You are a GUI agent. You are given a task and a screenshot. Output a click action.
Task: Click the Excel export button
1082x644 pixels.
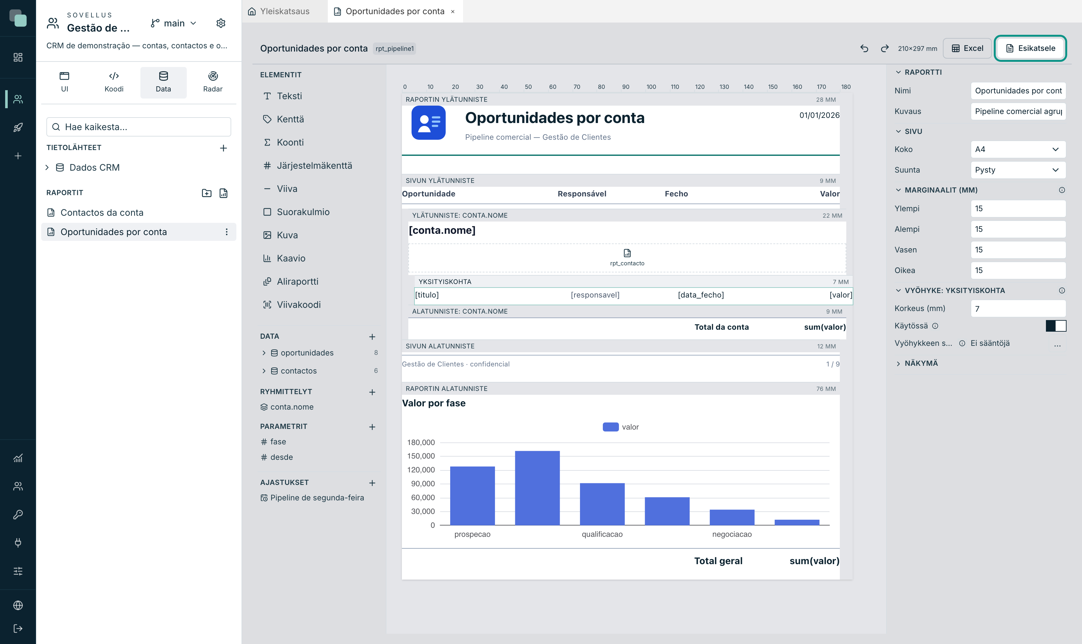967,48
